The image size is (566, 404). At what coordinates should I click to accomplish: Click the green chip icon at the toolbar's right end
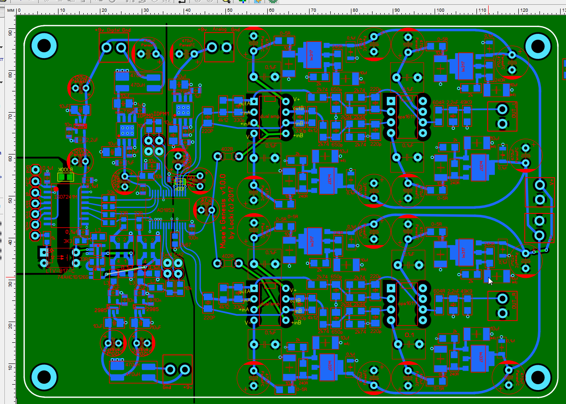273,1
